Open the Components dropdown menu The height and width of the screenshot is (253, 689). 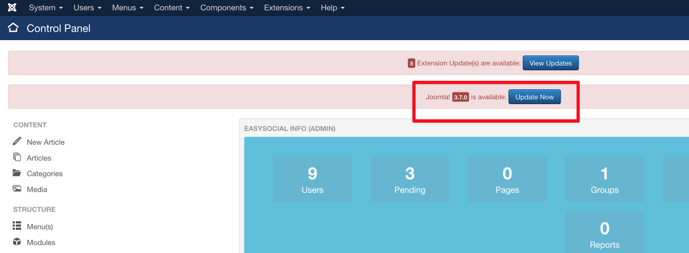coord(227,8)
